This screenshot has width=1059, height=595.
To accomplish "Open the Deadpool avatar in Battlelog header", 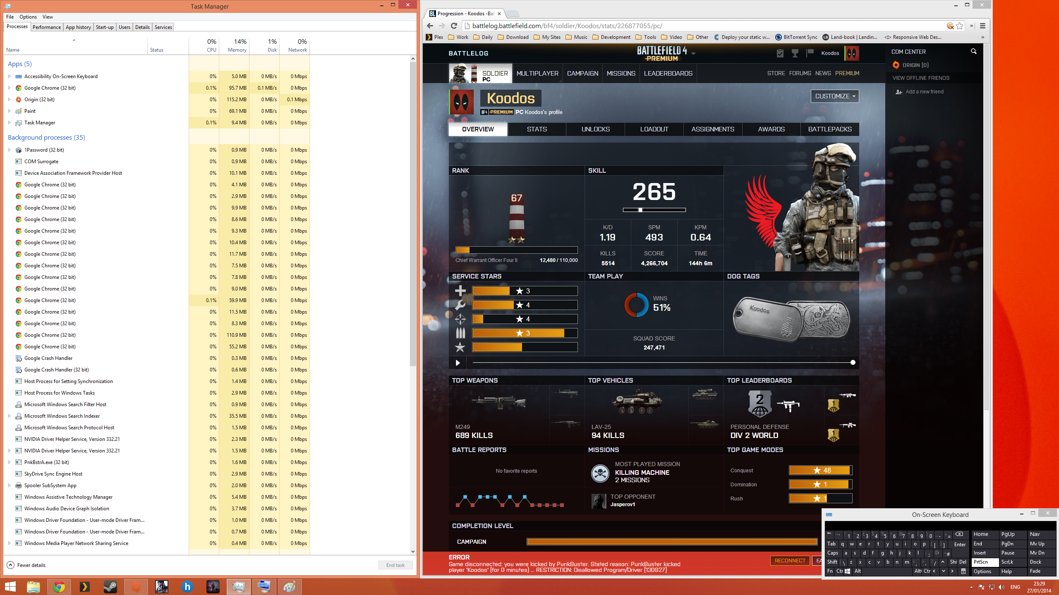I will pos(851,53).
